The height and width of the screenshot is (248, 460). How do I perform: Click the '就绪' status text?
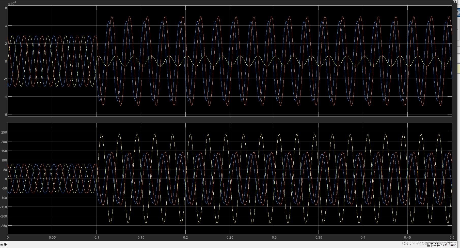pyautogui.click(x=4, y=245)
